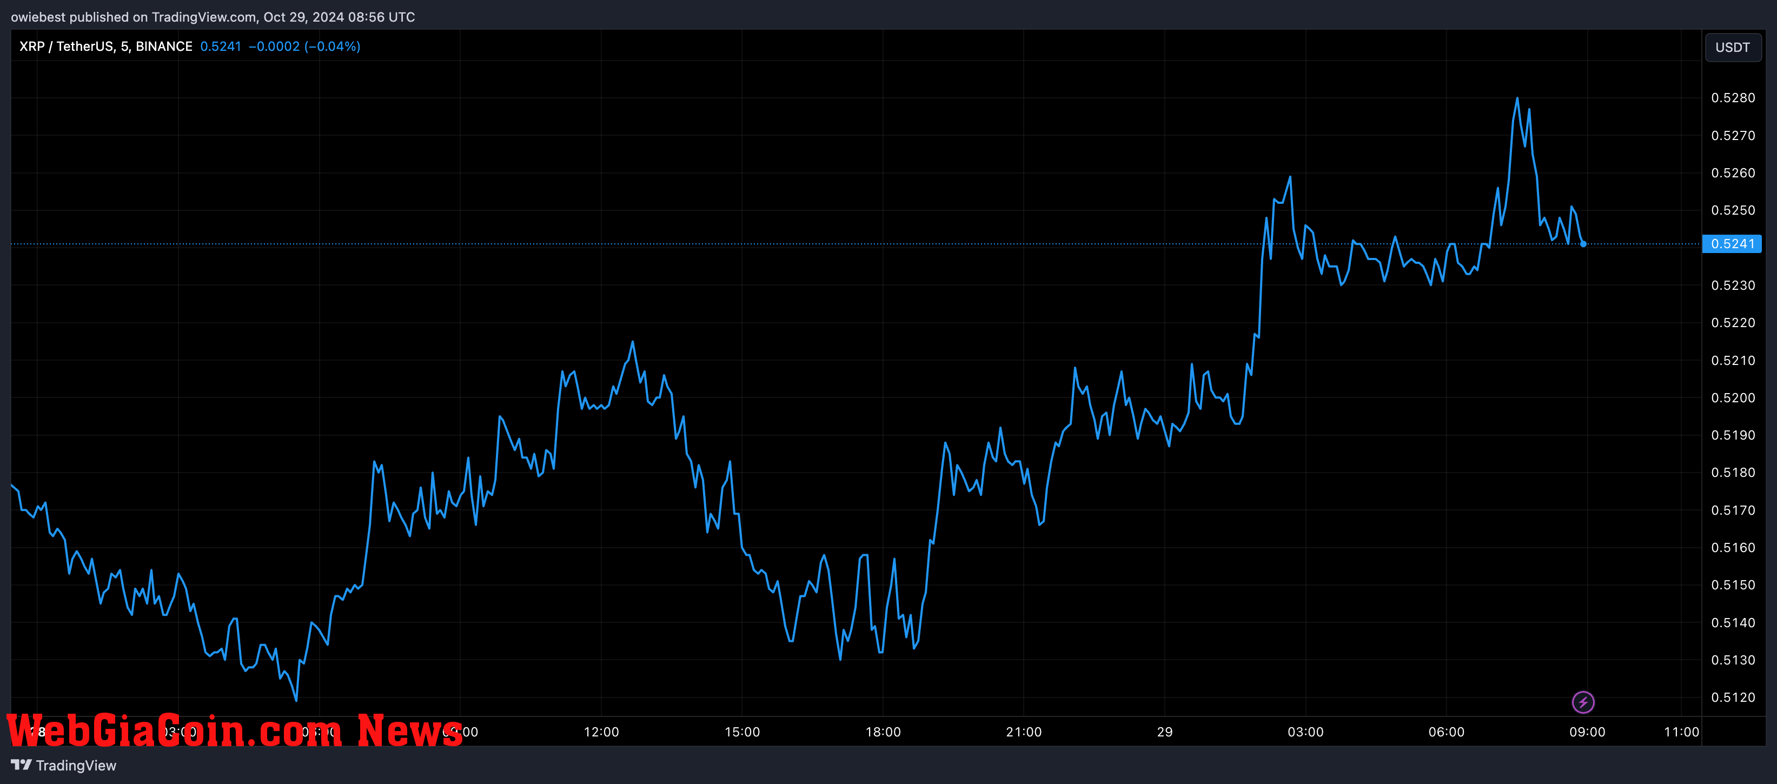Screen dimensions: 1777x784
Task: Click the 0.5200 price axis label
Action: pos(1733,398)
